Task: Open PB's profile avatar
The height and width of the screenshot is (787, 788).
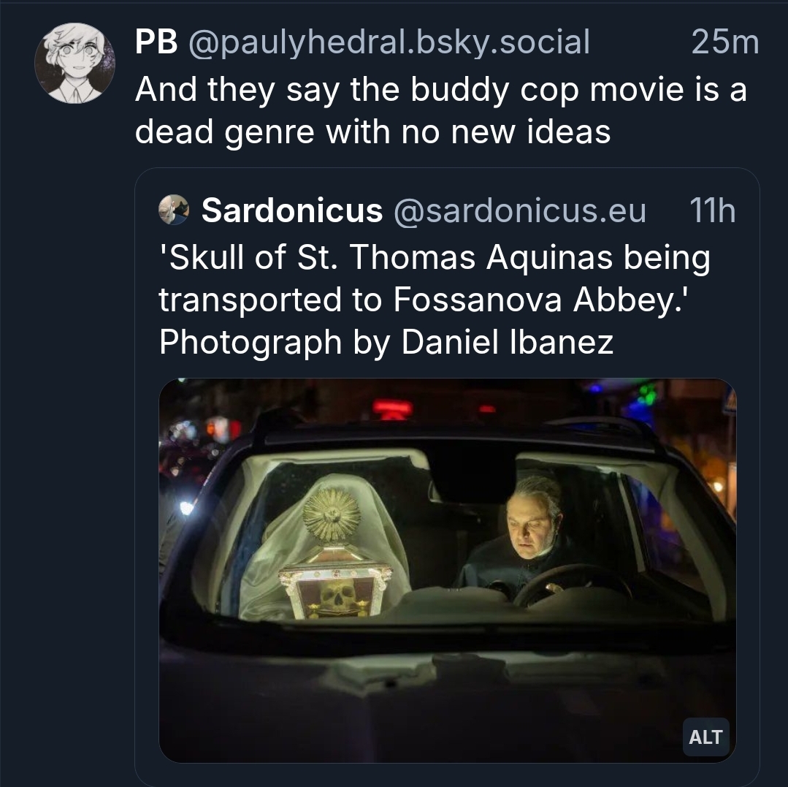Action: (x=74, y=63)
